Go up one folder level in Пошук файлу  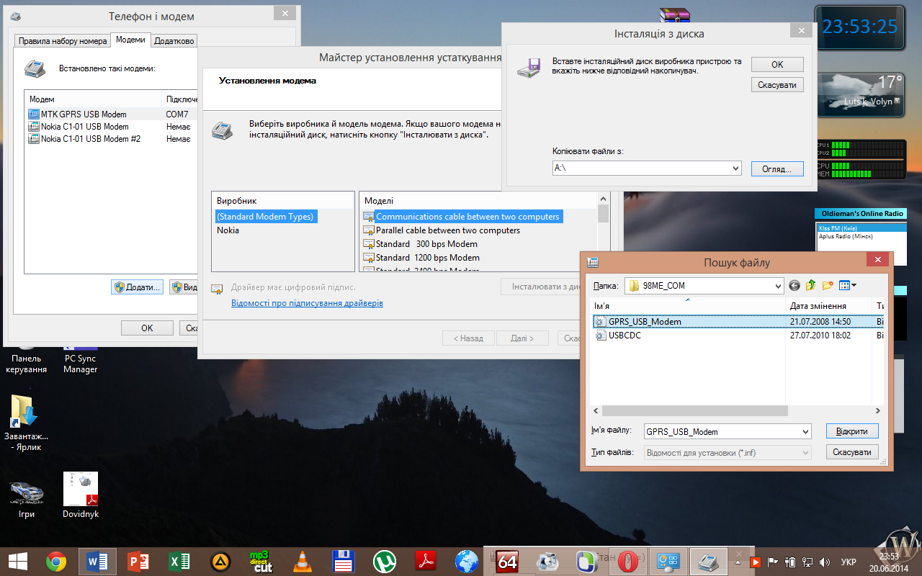811,286
